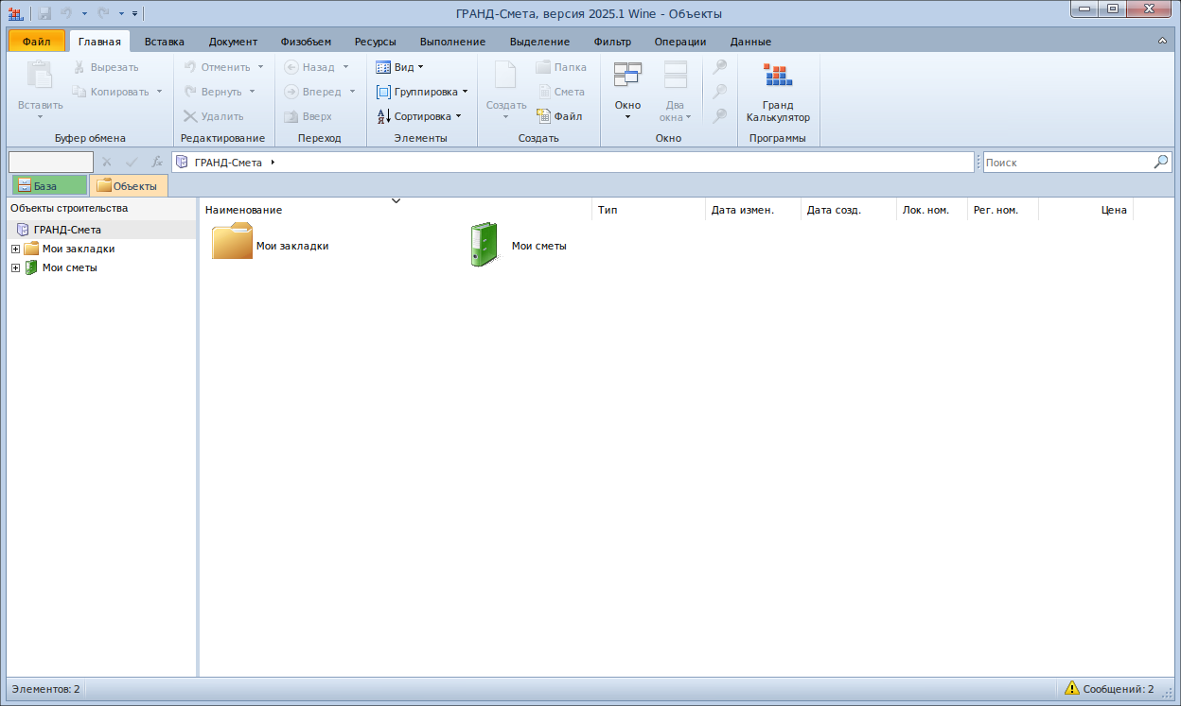The image size is (1181, 706).
Task: Click the Файл button in Создать group
Action: (x=560, y=116)
